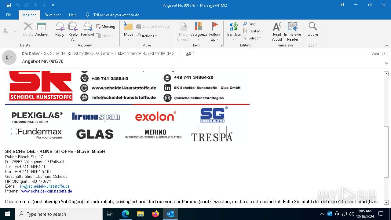Open the notification center
The width and height of the screenshot is (391, 220).
point(381,214)
